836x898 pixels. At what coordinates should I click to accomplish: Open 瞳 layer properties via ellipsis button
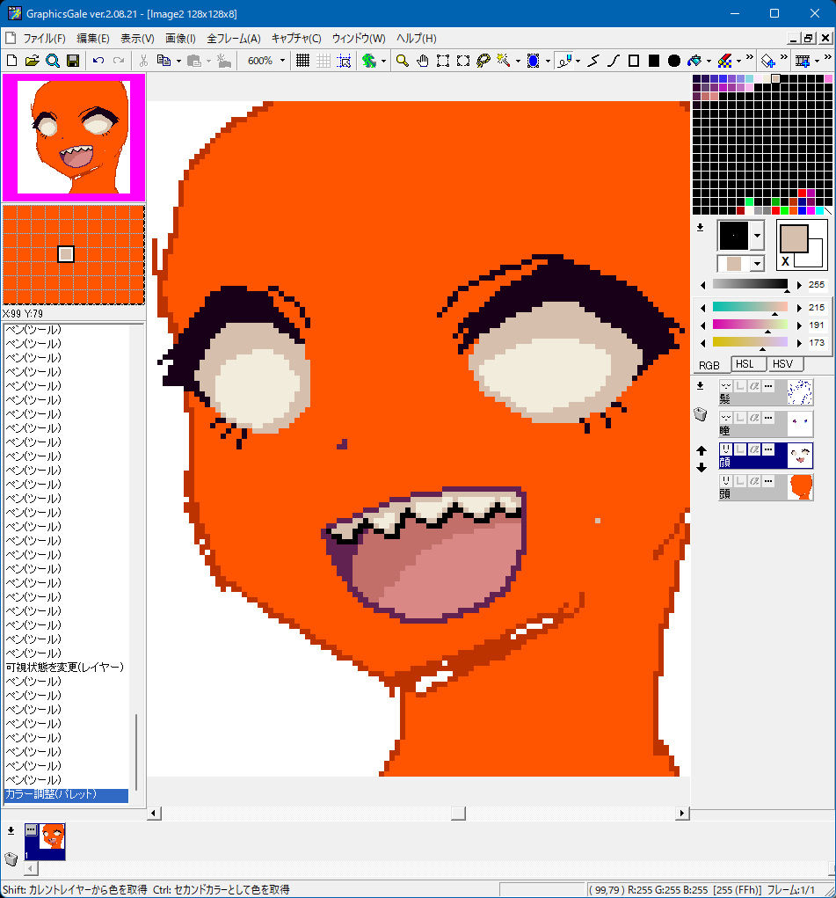[x=768, y=418]
